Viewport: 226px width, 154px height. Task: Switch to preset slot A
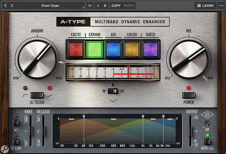pos(98,5)
